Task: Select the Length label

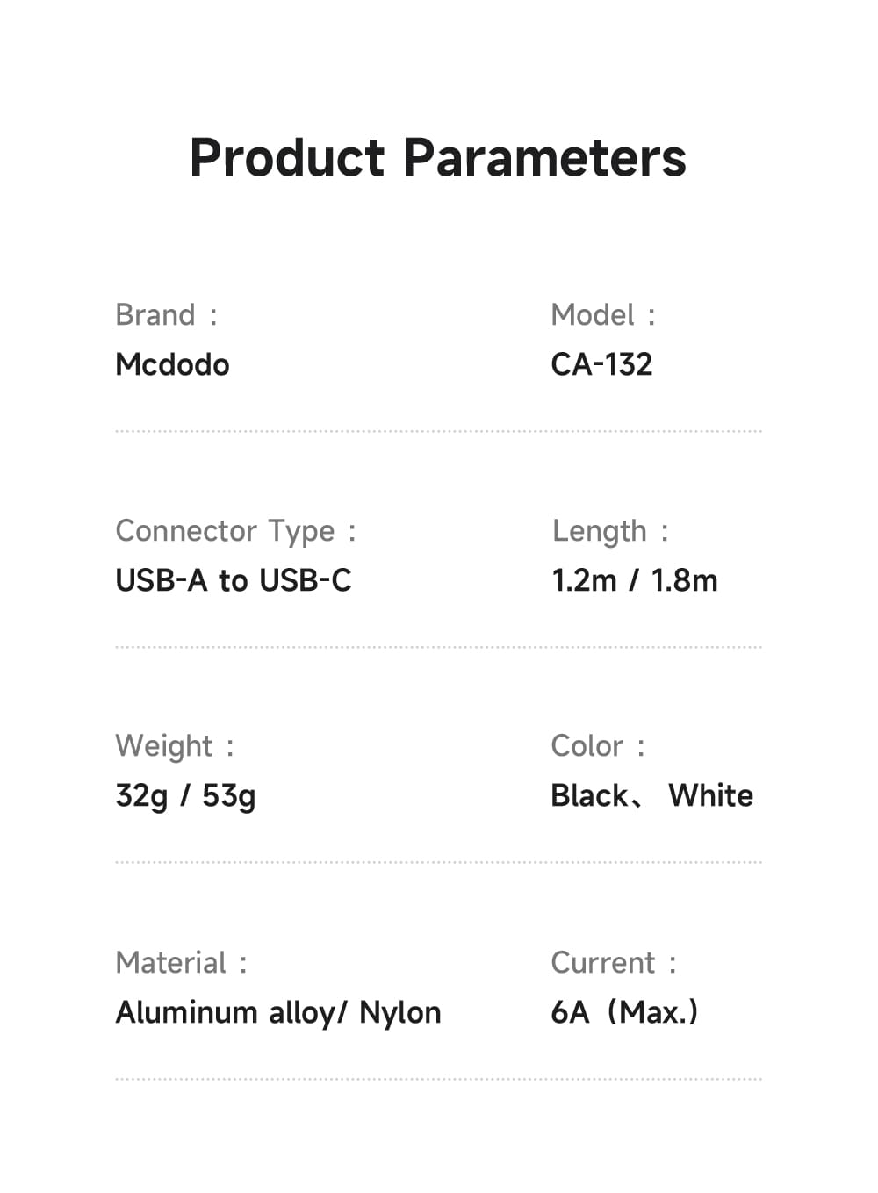Action: (x=599, y=531)
